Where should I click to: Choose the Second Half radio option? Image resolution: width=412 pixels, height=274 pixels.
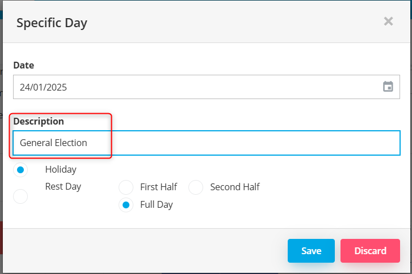point(196,187)
